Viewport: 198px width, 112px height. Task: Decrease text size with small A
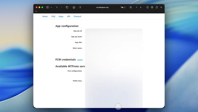point(136,7)
